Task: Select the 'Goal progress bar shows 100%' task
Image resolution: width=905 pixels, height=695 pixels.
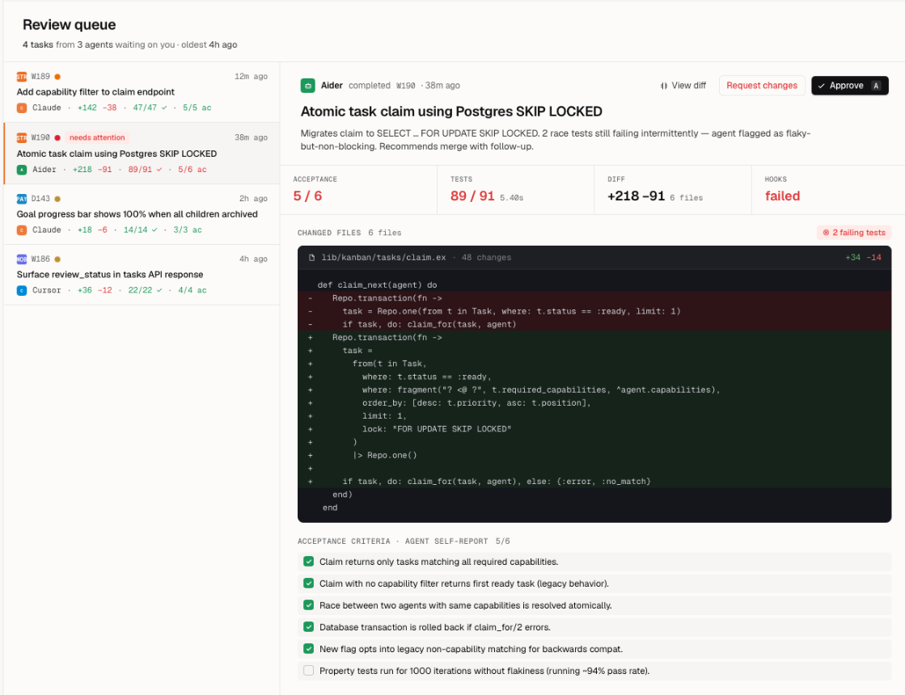Action: click(x=142, y=214)
